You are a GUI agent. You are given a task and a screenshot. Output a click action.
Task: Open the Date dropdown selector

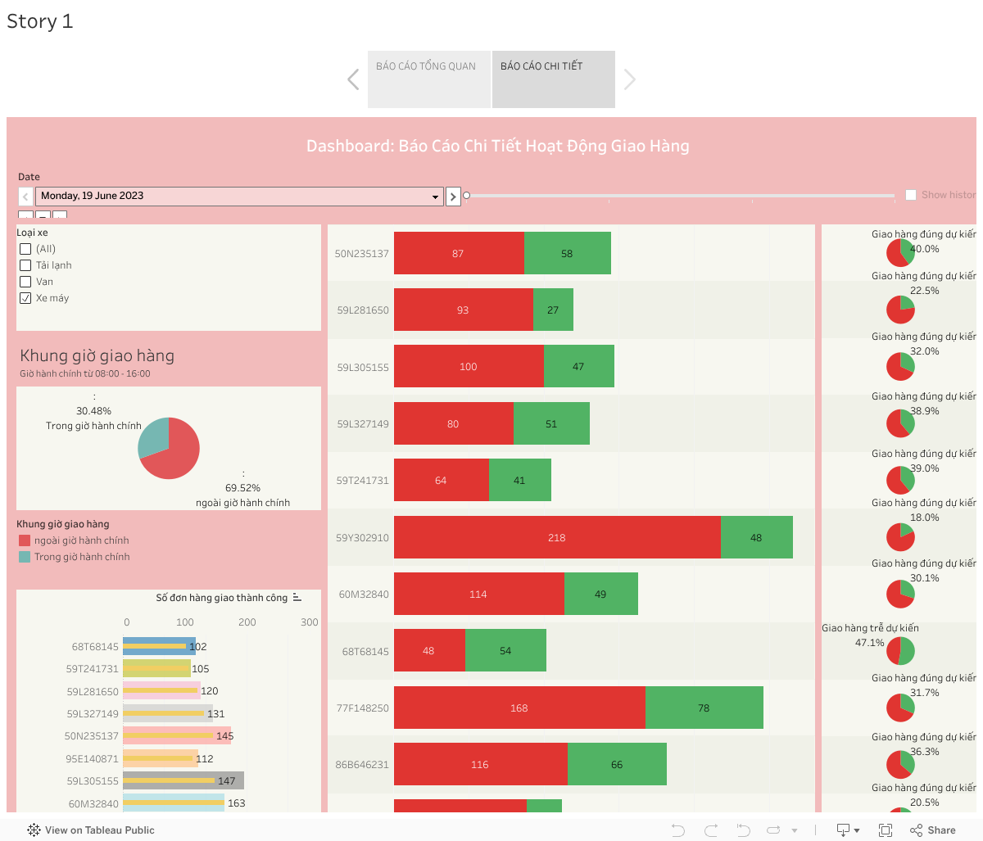coord(435,197)
